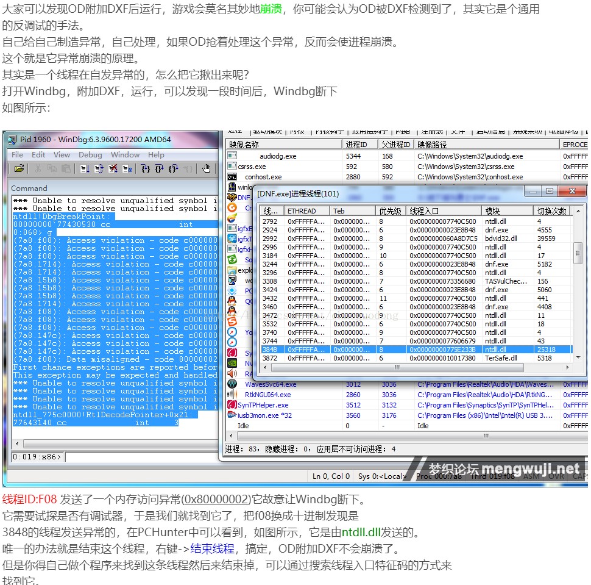591x585 pixels.
Task: Click into the WinDbg command input field
Action: [141, 457]
